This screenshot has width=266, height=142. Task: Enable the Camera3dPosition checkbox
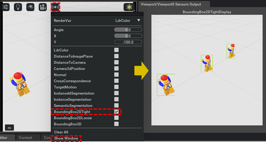[x=116, y=68]
